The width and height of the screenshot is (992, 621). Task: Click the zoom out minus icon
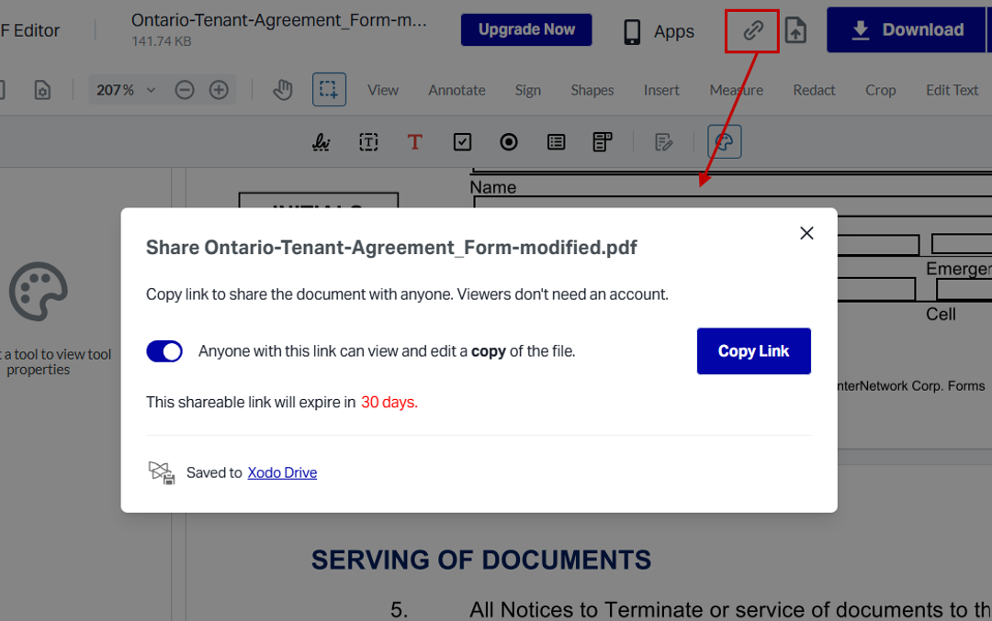[x=184, y=90]
